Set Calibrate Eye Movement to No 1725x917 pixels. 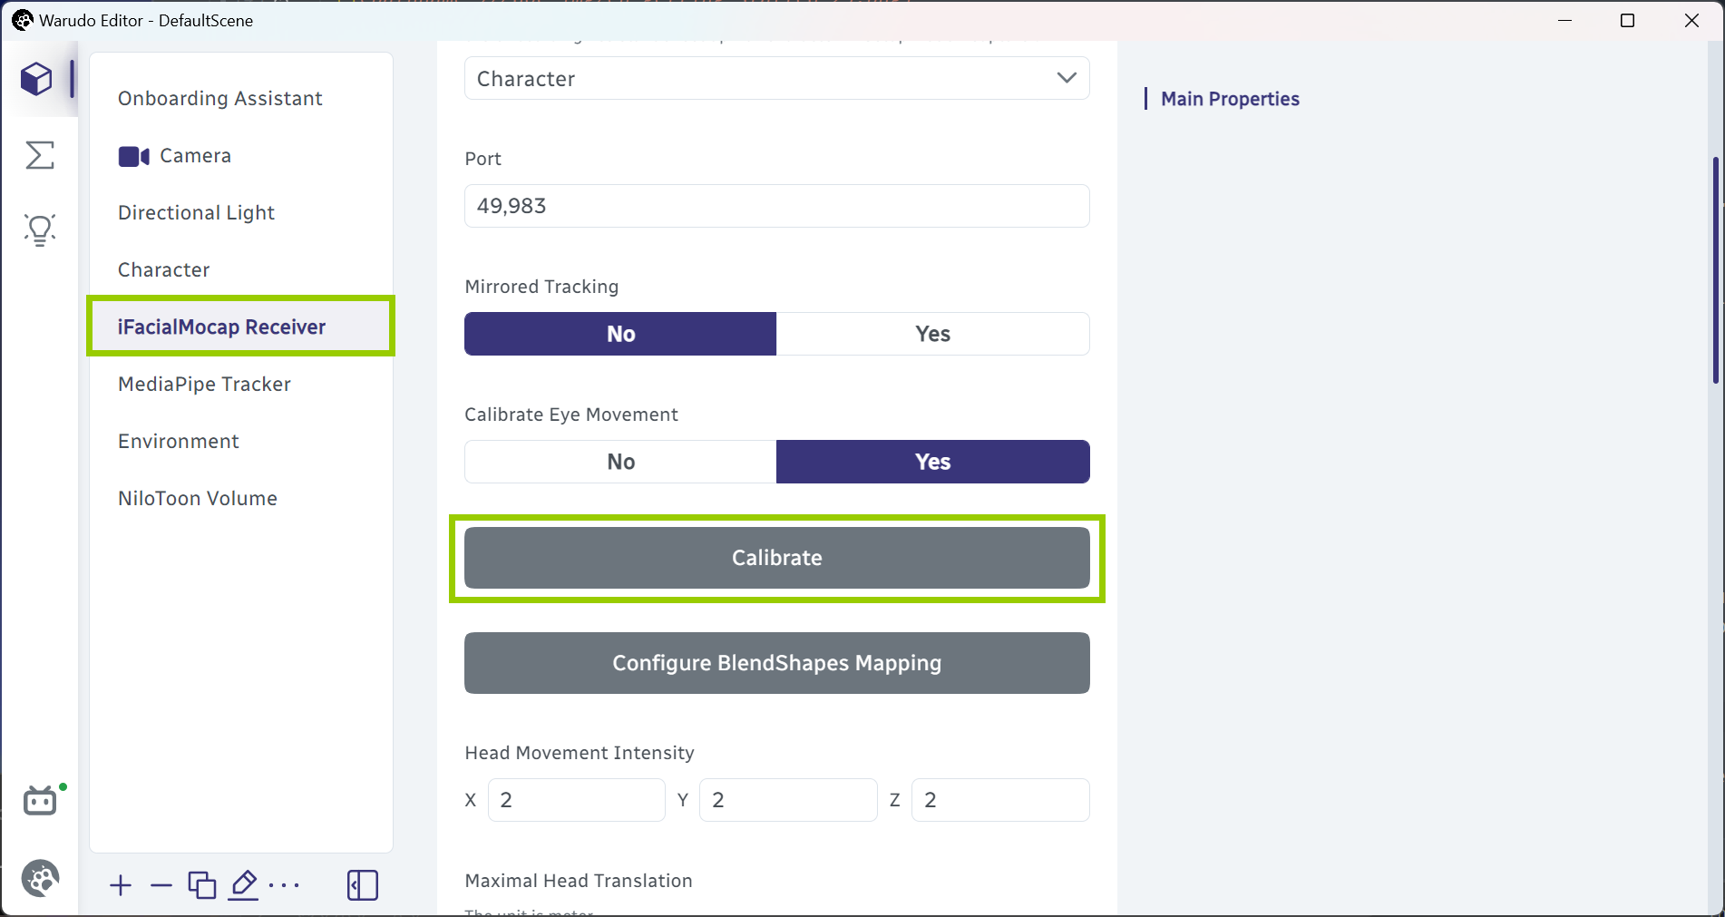[620, 462]
